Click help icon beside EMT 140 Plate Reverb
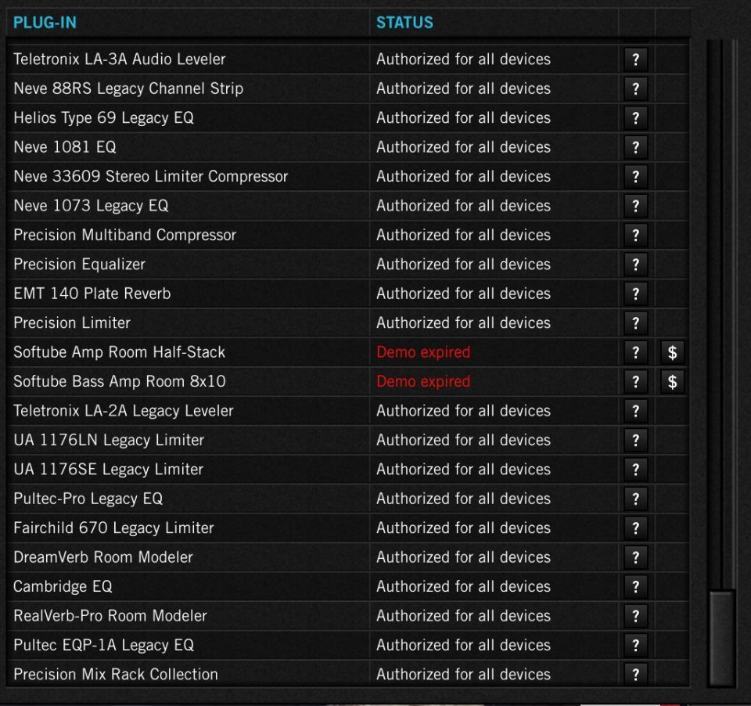 tap(635, 294)
